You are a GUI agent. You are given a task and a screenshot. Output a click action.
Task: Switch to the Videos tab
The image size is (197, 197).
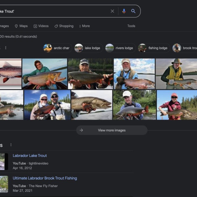pyautogui.click(x=41, y=26)
